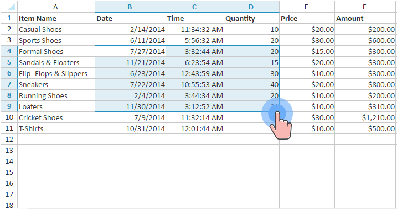Image resolution: width=397 pixels, height=209 pixels.
Task: Click the date cell 2/14/2014
Action: tap(130, 29)
